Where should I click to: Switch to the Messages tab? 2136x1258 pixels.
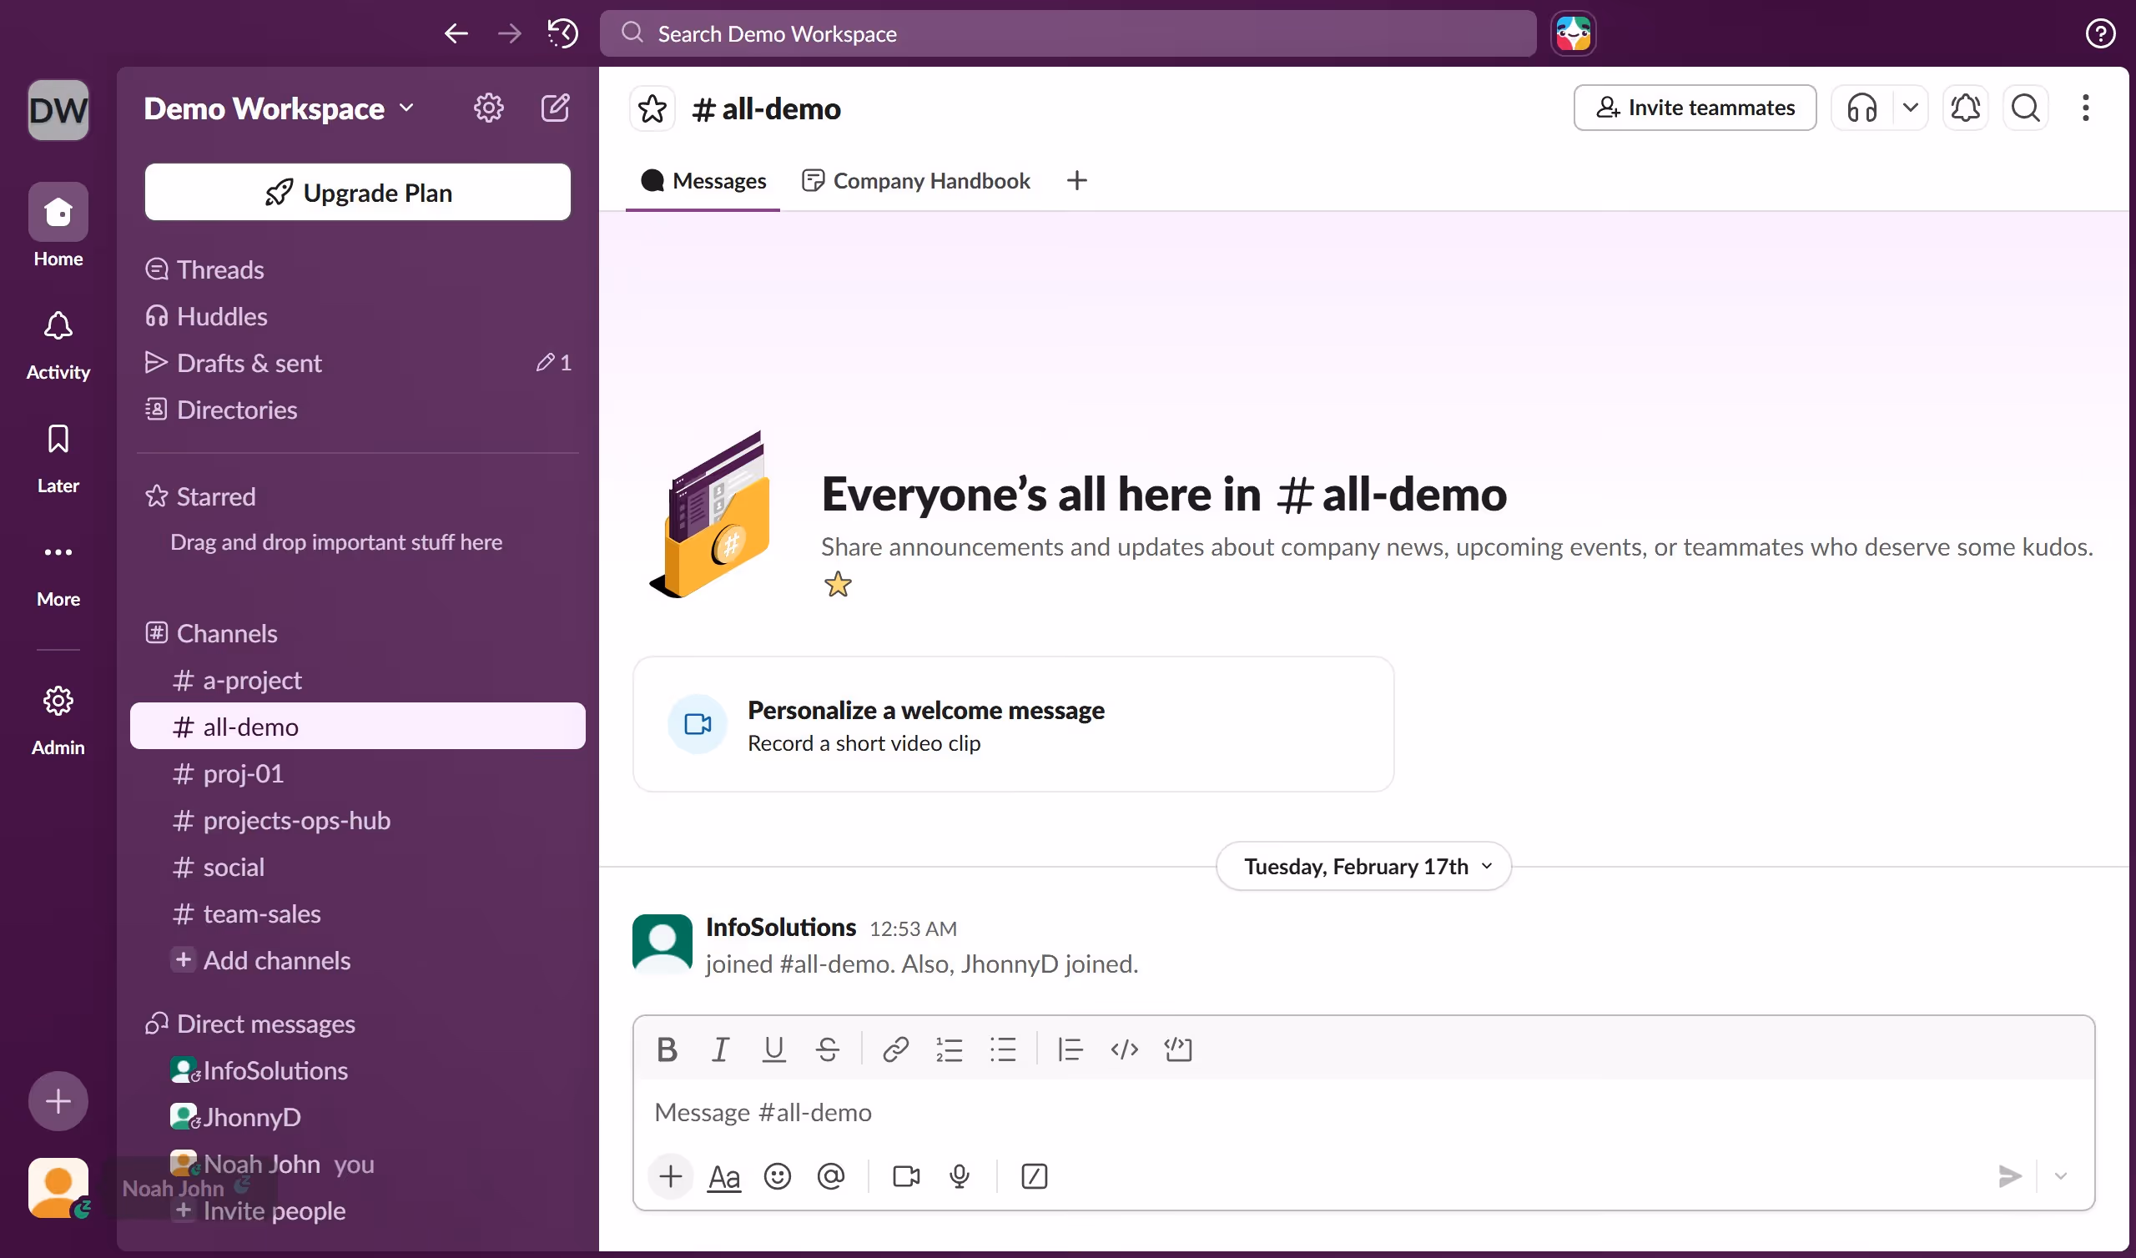pos(703,180)
